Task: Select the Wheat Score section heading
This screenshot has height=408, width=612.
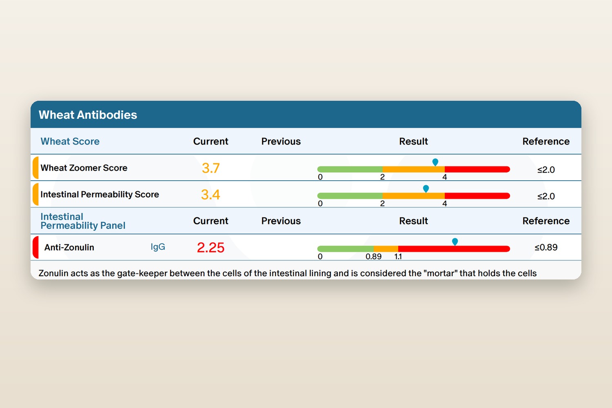Action: click(x=70, y=141)
